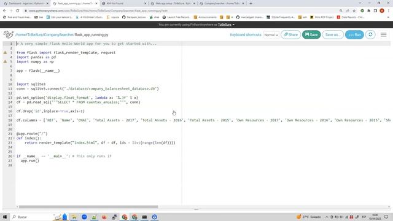The height and width of the screenshot is (221, 393).
Task: Collapse the def index() fold arrow
Action: [14, 138]
